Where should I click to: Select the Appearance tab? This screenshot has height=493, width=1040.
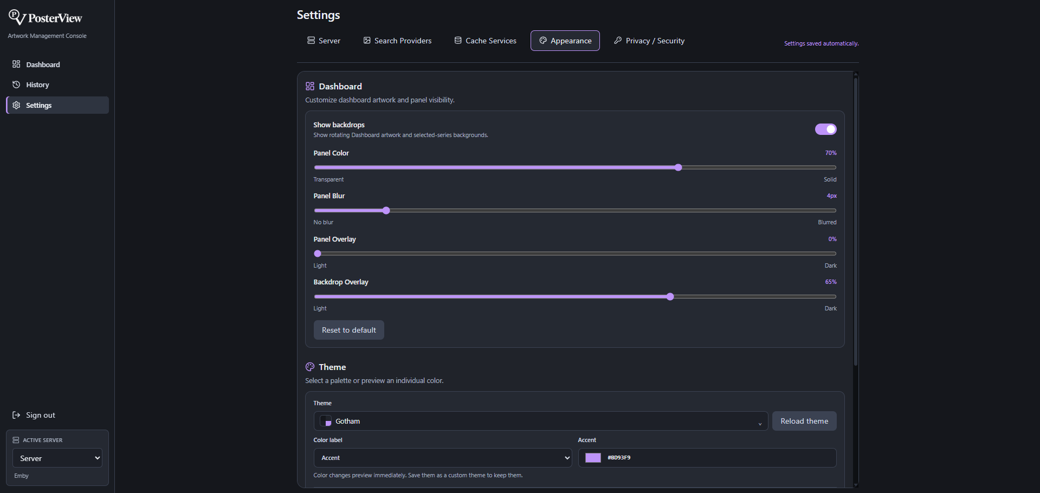tap(565, 41)
